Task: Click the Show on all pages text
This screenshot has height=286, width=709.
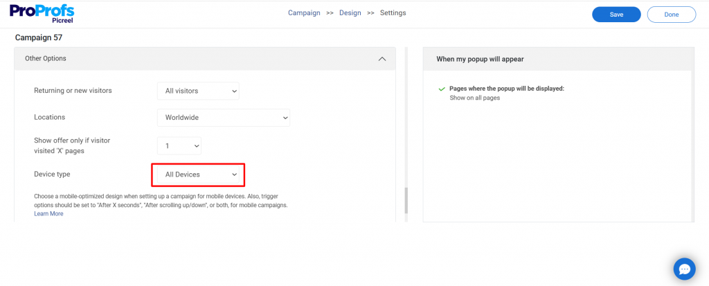Action: pos(474,98)
